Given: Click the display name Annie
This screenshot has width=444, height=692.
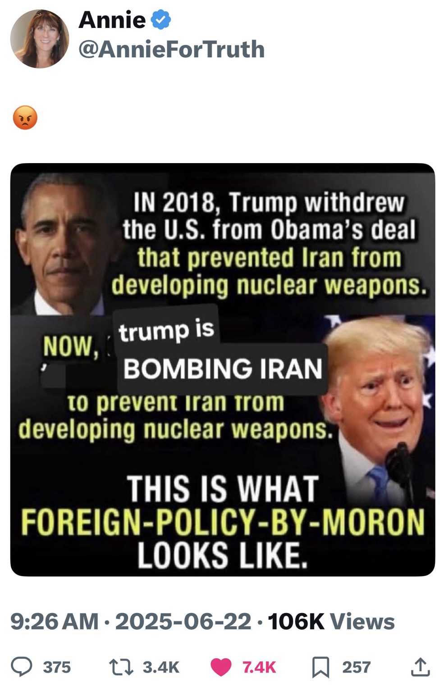Looking at the screenshot, I should click(112, 20).
